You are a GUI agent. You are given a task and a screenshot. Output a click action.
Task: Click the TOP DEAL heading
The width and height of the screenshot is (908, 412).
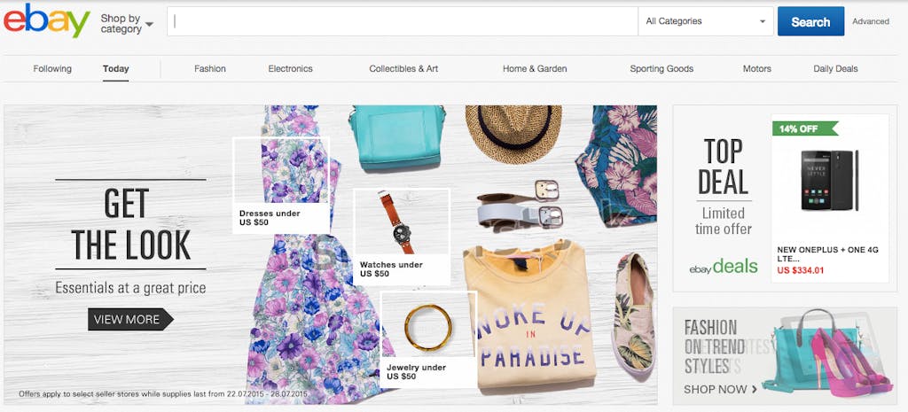point(724,167)
